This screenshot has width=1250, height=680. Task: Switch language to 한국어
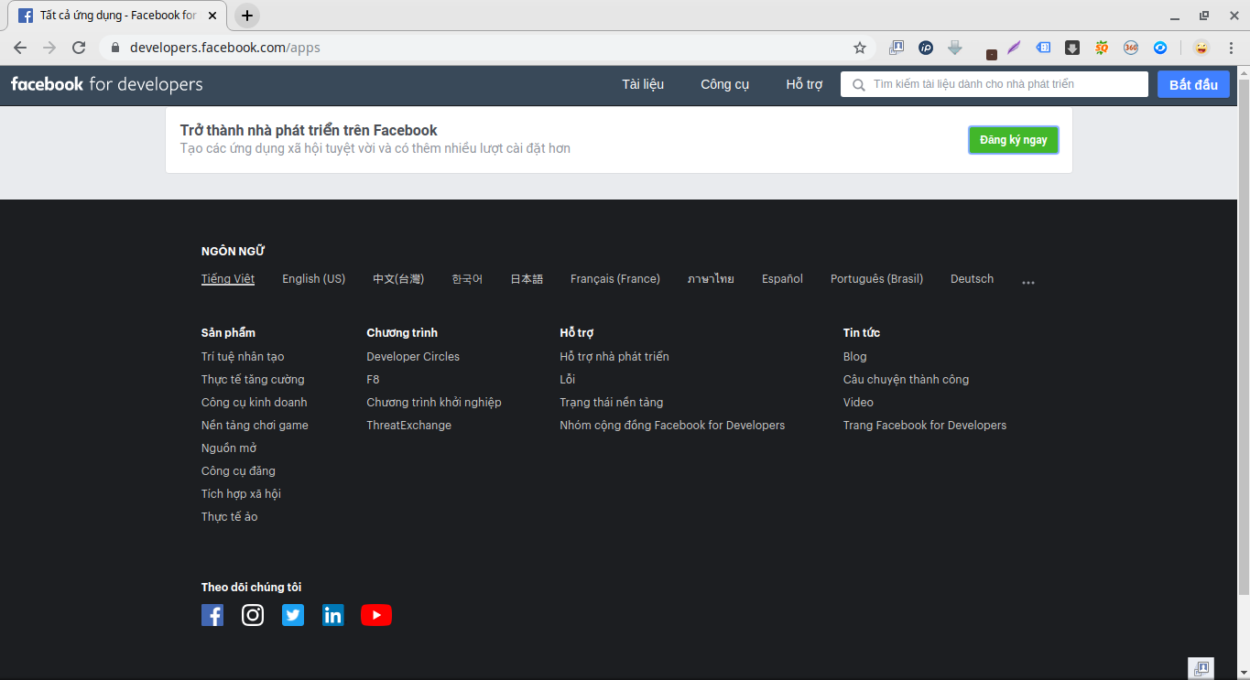(467, 279)
